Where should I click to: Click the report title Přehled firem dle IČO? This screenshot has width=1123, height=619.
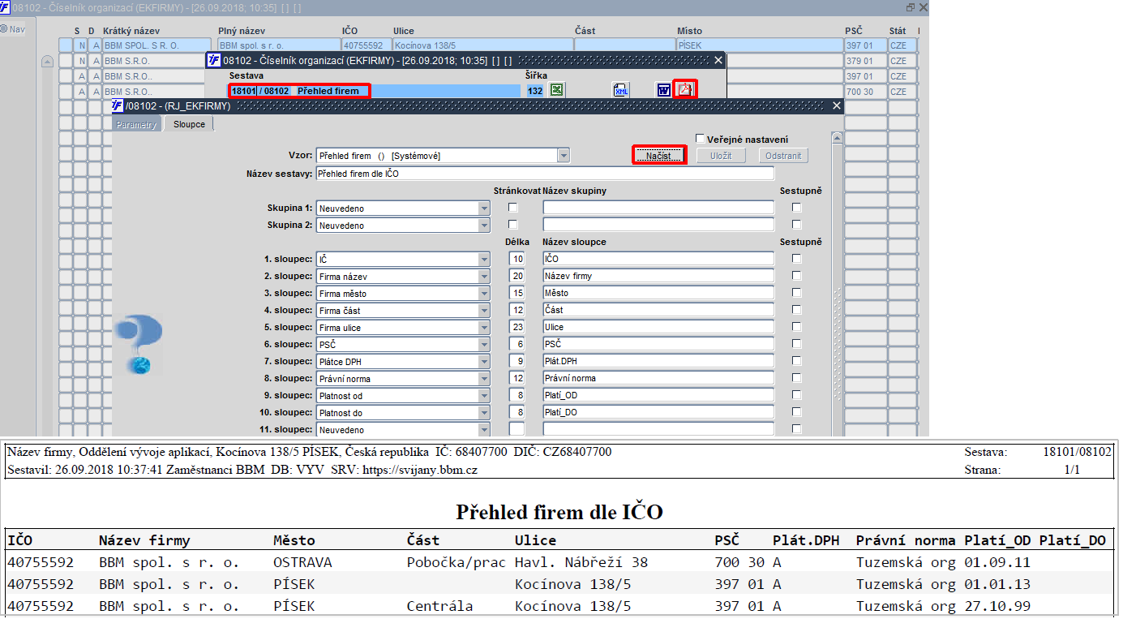(559, 512)
